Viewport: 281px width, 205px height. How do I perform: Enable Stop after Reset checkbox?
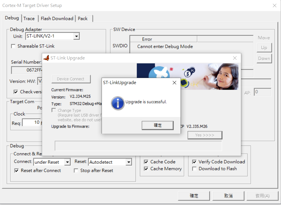pos(76,170)
